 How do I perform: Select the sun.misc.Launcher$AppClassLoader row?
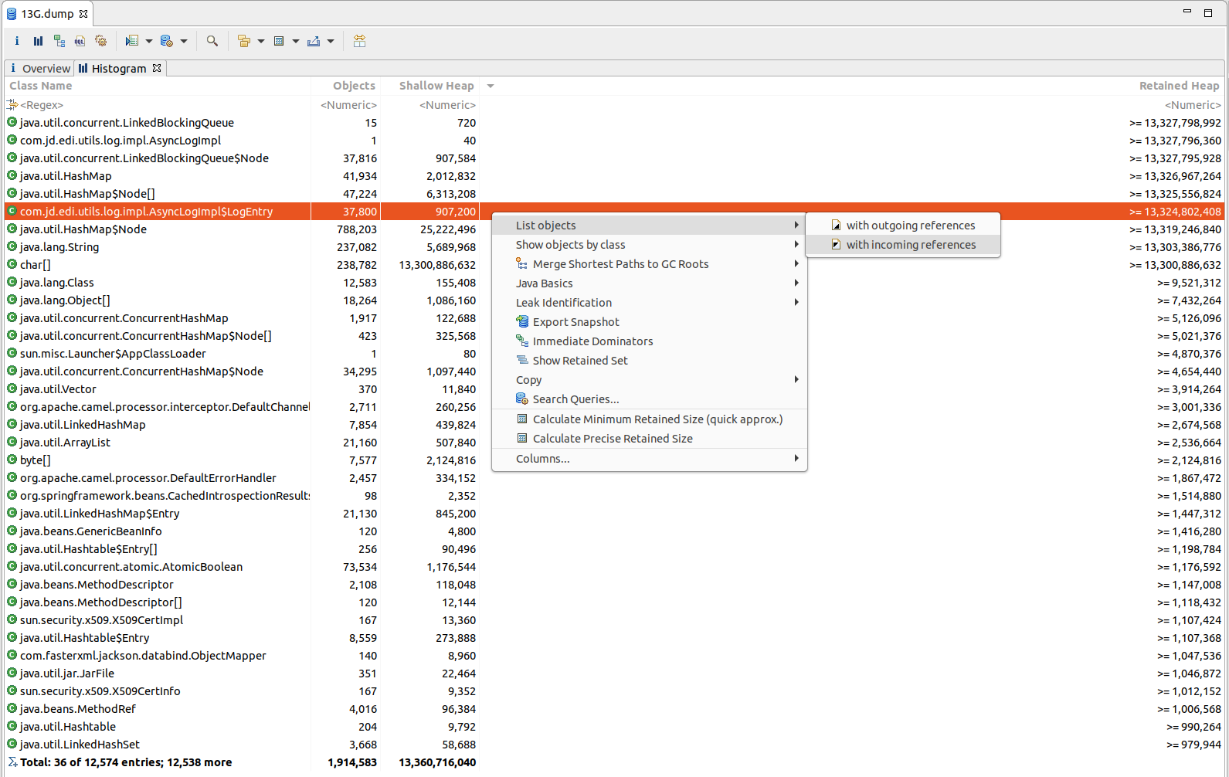tap(614, 353)
